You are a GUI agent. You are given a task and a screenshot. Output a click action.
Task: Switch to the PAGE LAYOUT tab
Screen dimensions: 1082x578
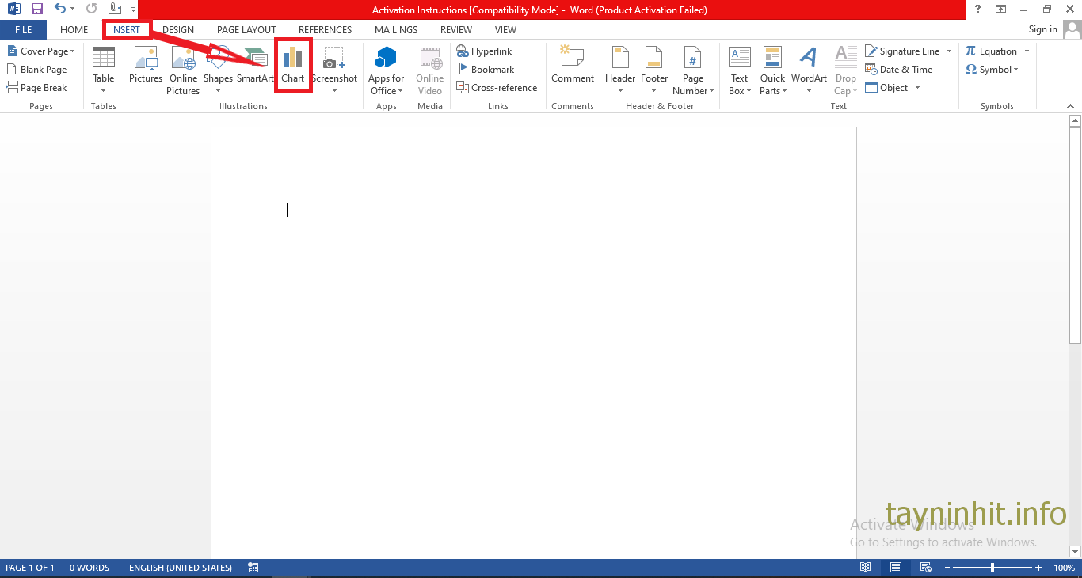(x=246, y=30)
